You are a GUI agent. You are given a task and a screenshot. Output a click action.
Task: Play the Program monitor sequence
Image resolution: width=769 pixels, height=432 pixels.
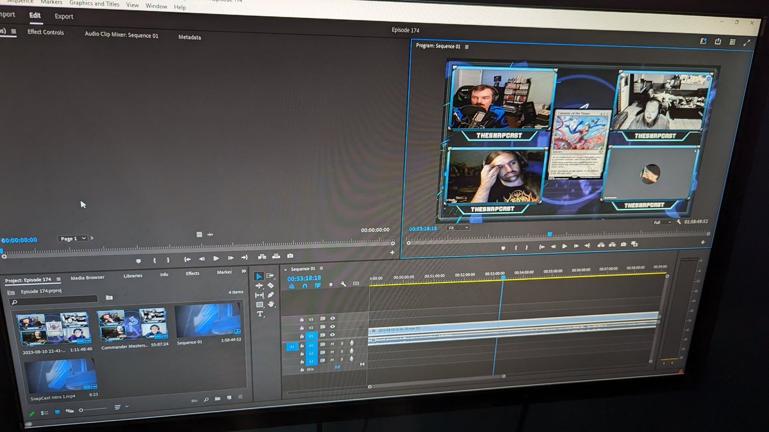point(565,246)
